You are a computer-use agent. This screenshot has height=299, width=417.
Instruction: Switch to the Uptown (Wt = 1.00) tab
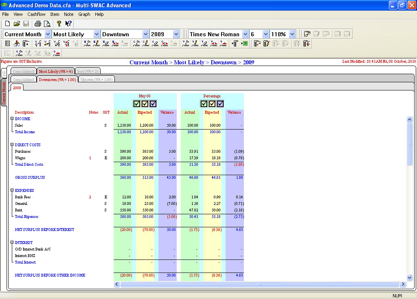coord(96,79)
